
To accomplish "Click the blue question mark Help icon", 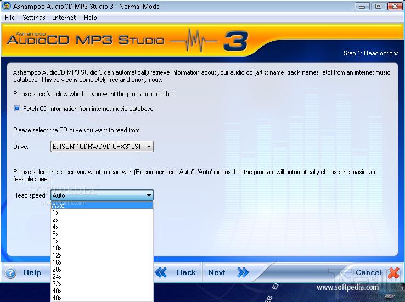I will click(x=10, y=272).
